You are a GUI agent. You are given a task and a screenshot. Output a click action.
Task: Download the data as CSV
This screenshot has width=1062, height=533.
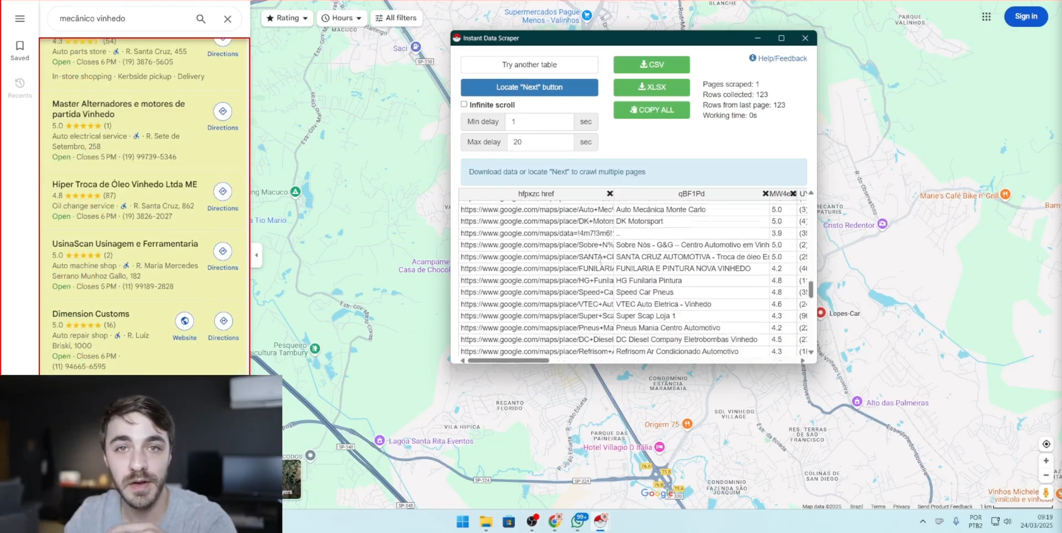tap(652, 64)
